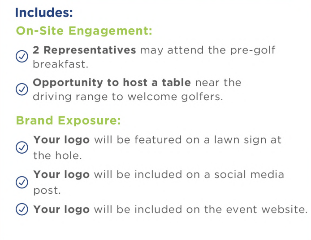The height and width of the screenshot is (240, 311).
Task: Click the checkmark icon beside event website item
Action: (22, 209)
